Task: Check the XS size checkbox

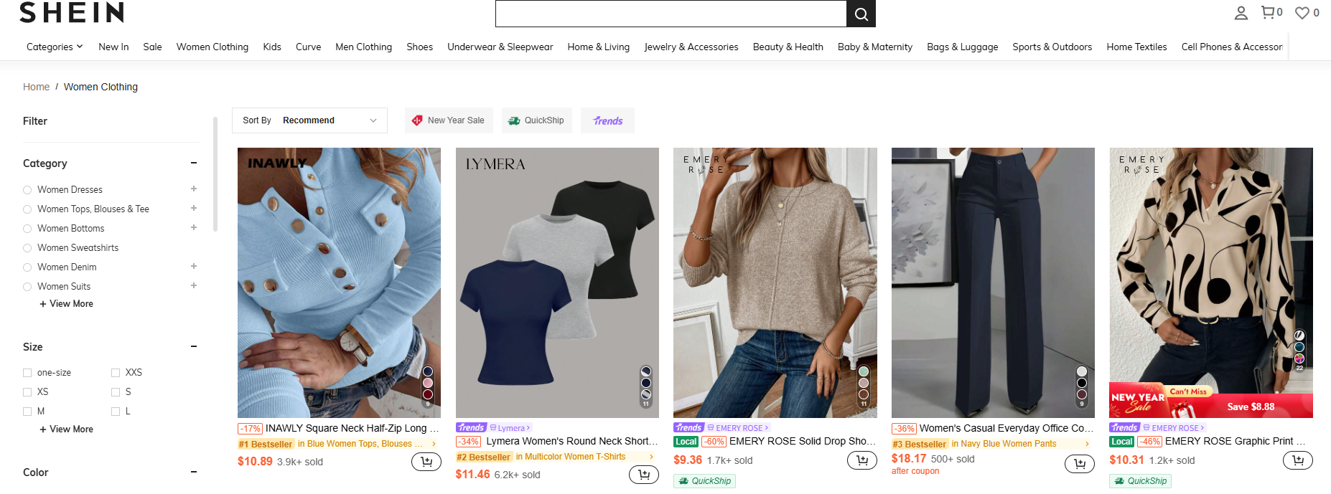Action: tap(27, 392)
